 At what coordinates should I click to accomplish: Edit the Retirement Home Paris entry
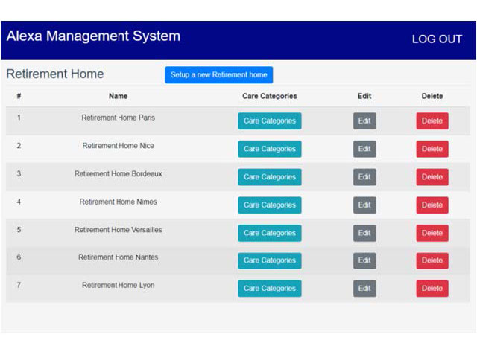[364, 121]
